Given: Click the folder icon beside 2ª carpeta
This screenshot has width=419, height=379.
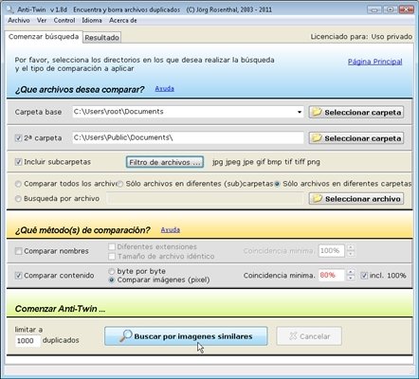Looking at the screenshot, I should [x=317, y=138].
